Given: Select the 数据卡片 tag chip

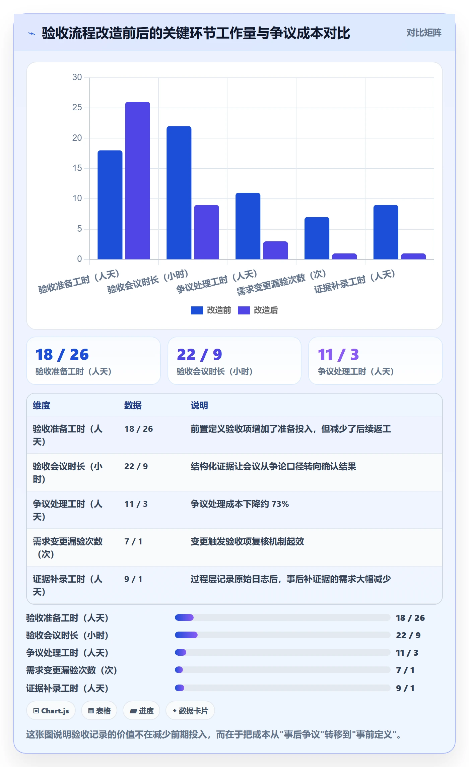Looking at the screenshot, I should click(190, 711).
